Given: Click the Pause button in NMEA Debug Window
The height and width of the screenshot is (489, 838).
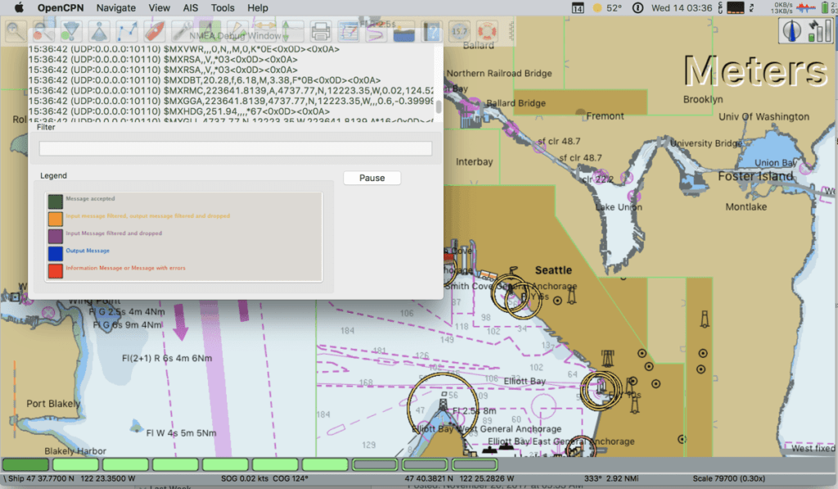Looking at the screenshot, I should (x=372, y=178).
